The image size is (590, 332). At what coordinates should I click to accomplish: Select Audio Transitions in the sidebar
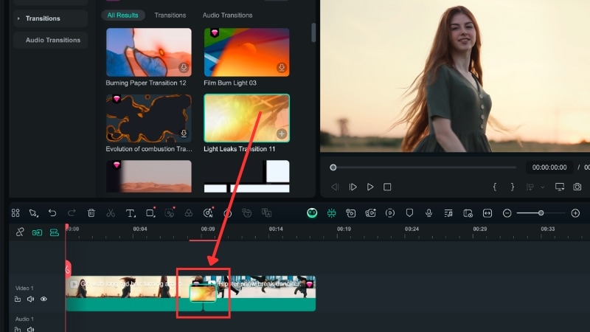pyautogui.click(x=53, y=40)
